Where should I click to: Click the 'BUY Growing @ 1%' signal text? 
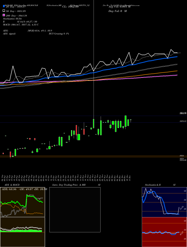pyautogui.click(x=59, y=34)
